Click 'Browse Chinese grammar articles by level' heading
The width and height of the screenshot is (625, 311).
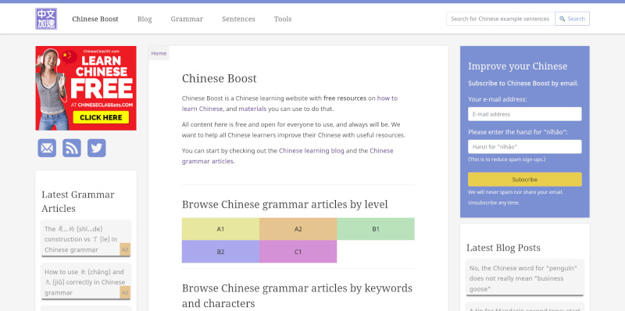[284, 205]
